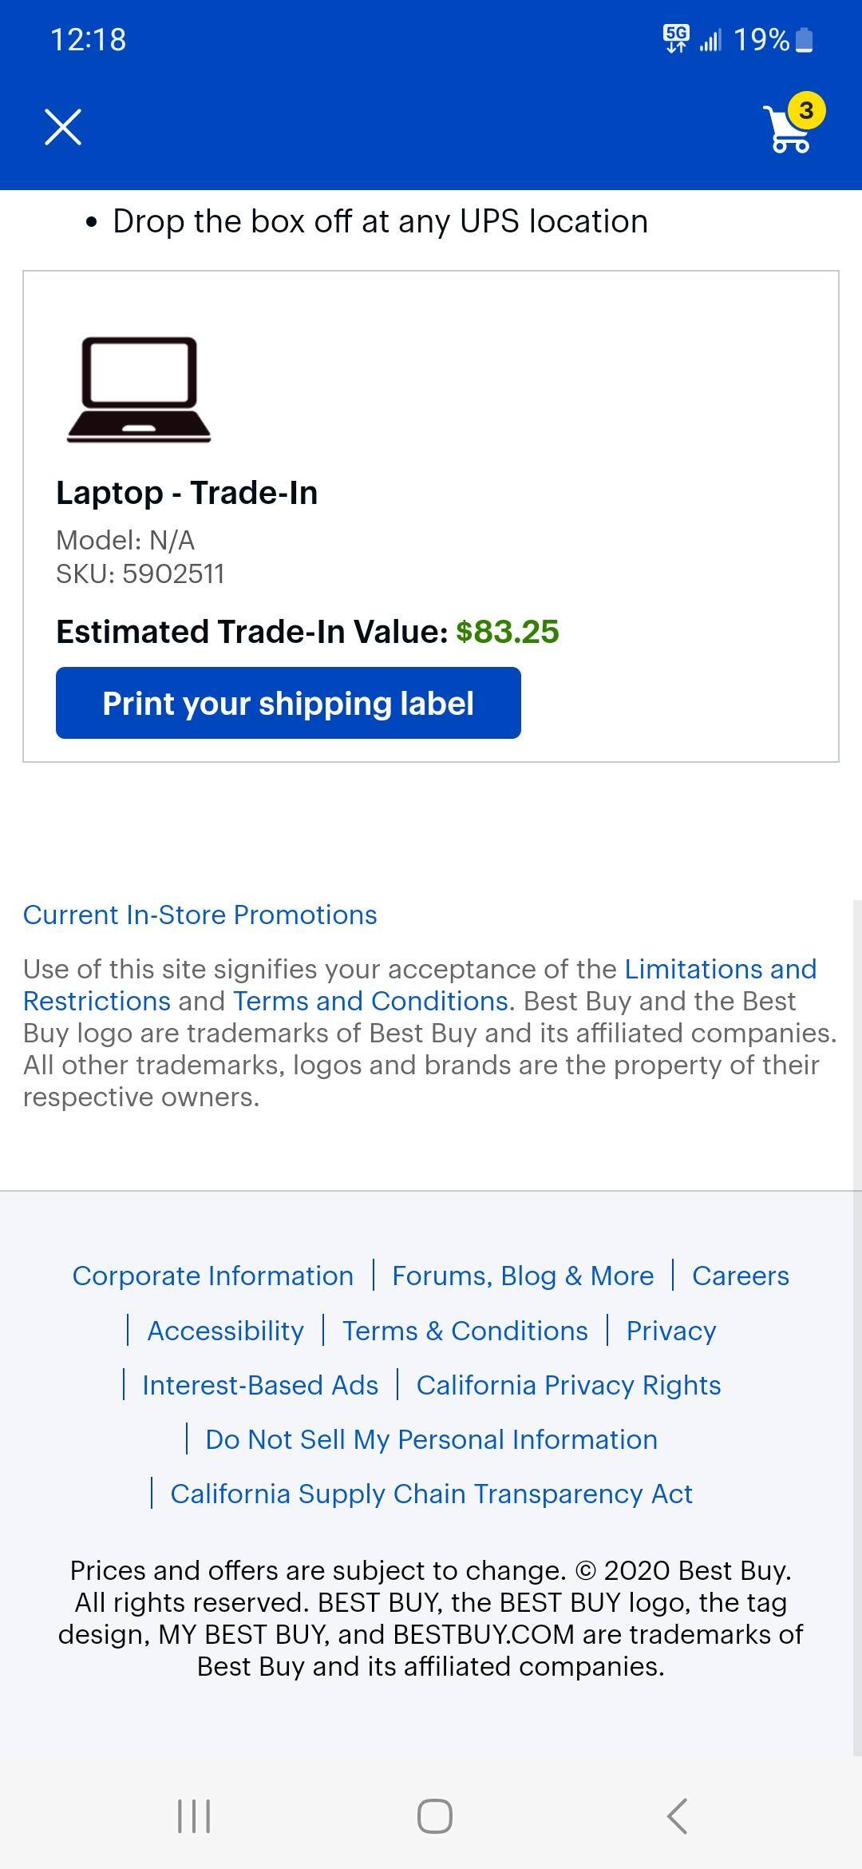Select Do Not Sell My Personal Information

pos(431,1438)
